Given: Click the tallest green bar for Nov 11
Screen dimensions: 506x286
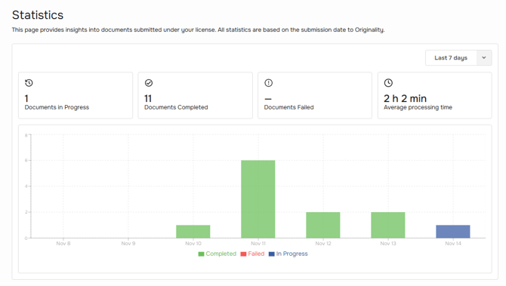Looking at the screenshot, I should [x=258, y=199].
